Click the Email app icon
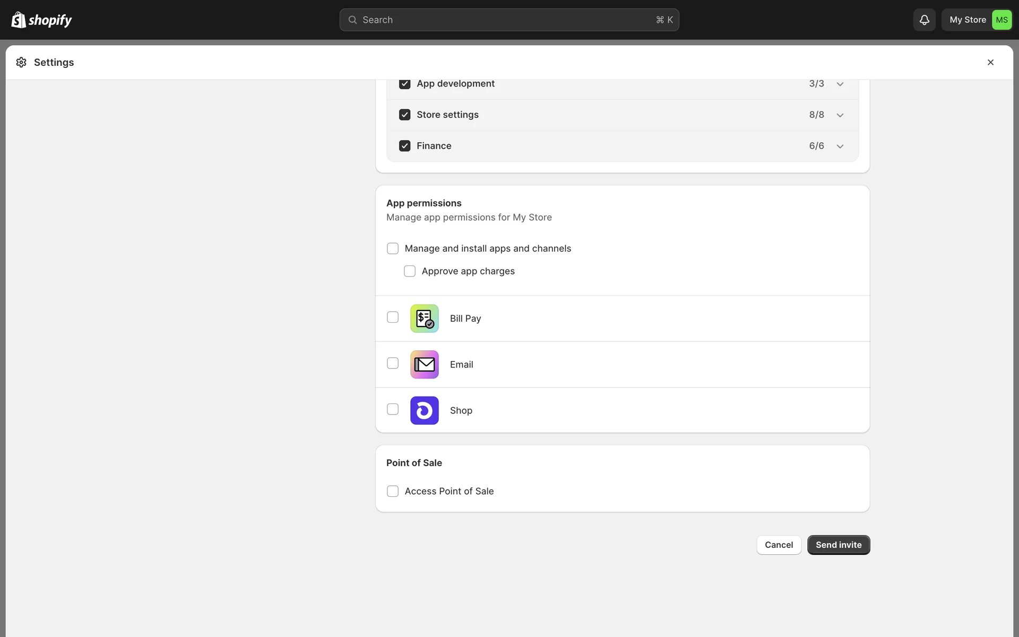Viewport: 1019px width, 637px height. pyautogui.click(x=424, y=365)
